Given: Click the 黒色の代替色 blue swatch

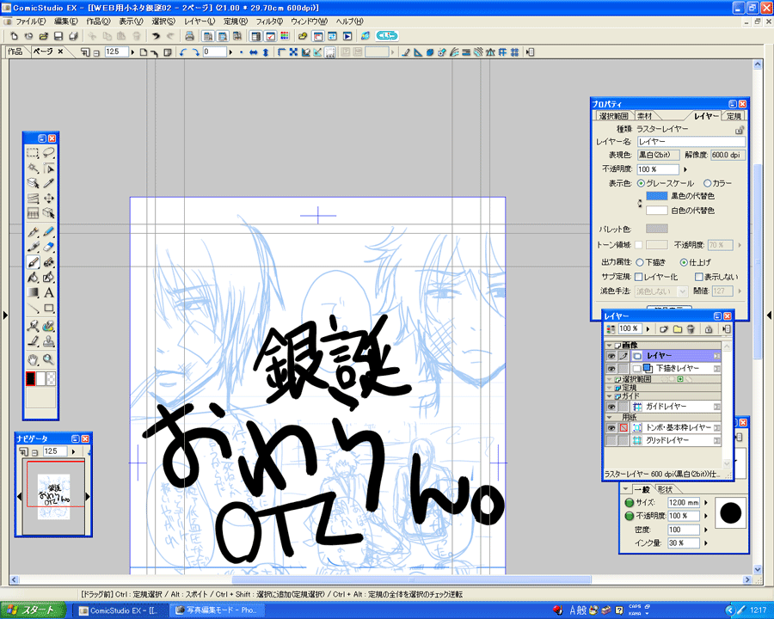Looking at the screenshot, I should tap(657, 196).
